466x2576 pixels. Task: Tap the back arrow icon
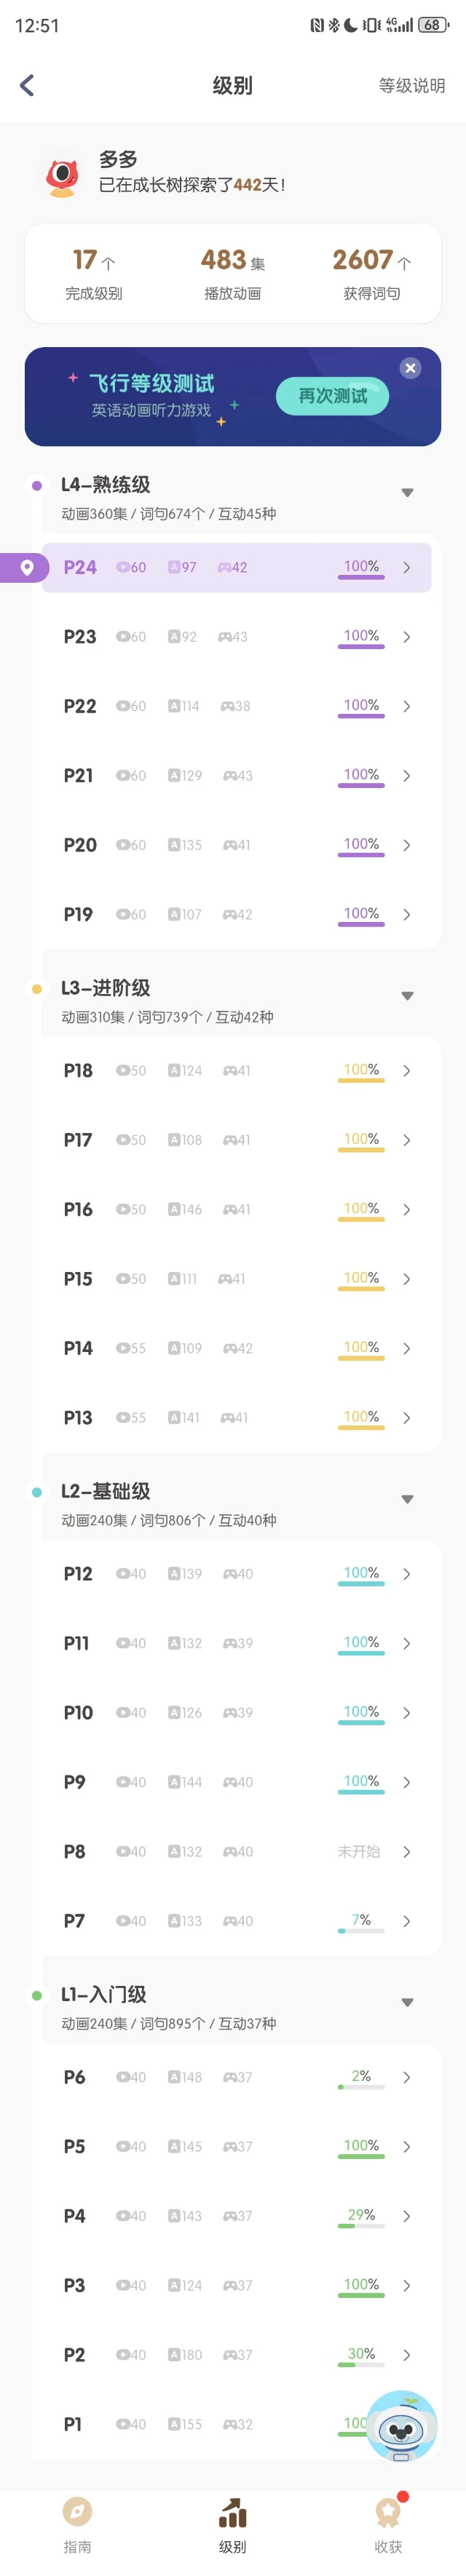tap(27, 85)
